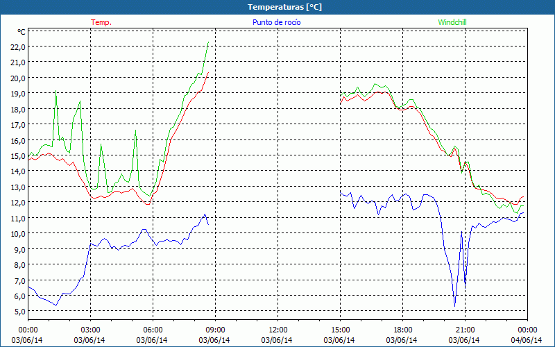
Task: Click the 17,0 y-axis value
Action: [18, 125]
